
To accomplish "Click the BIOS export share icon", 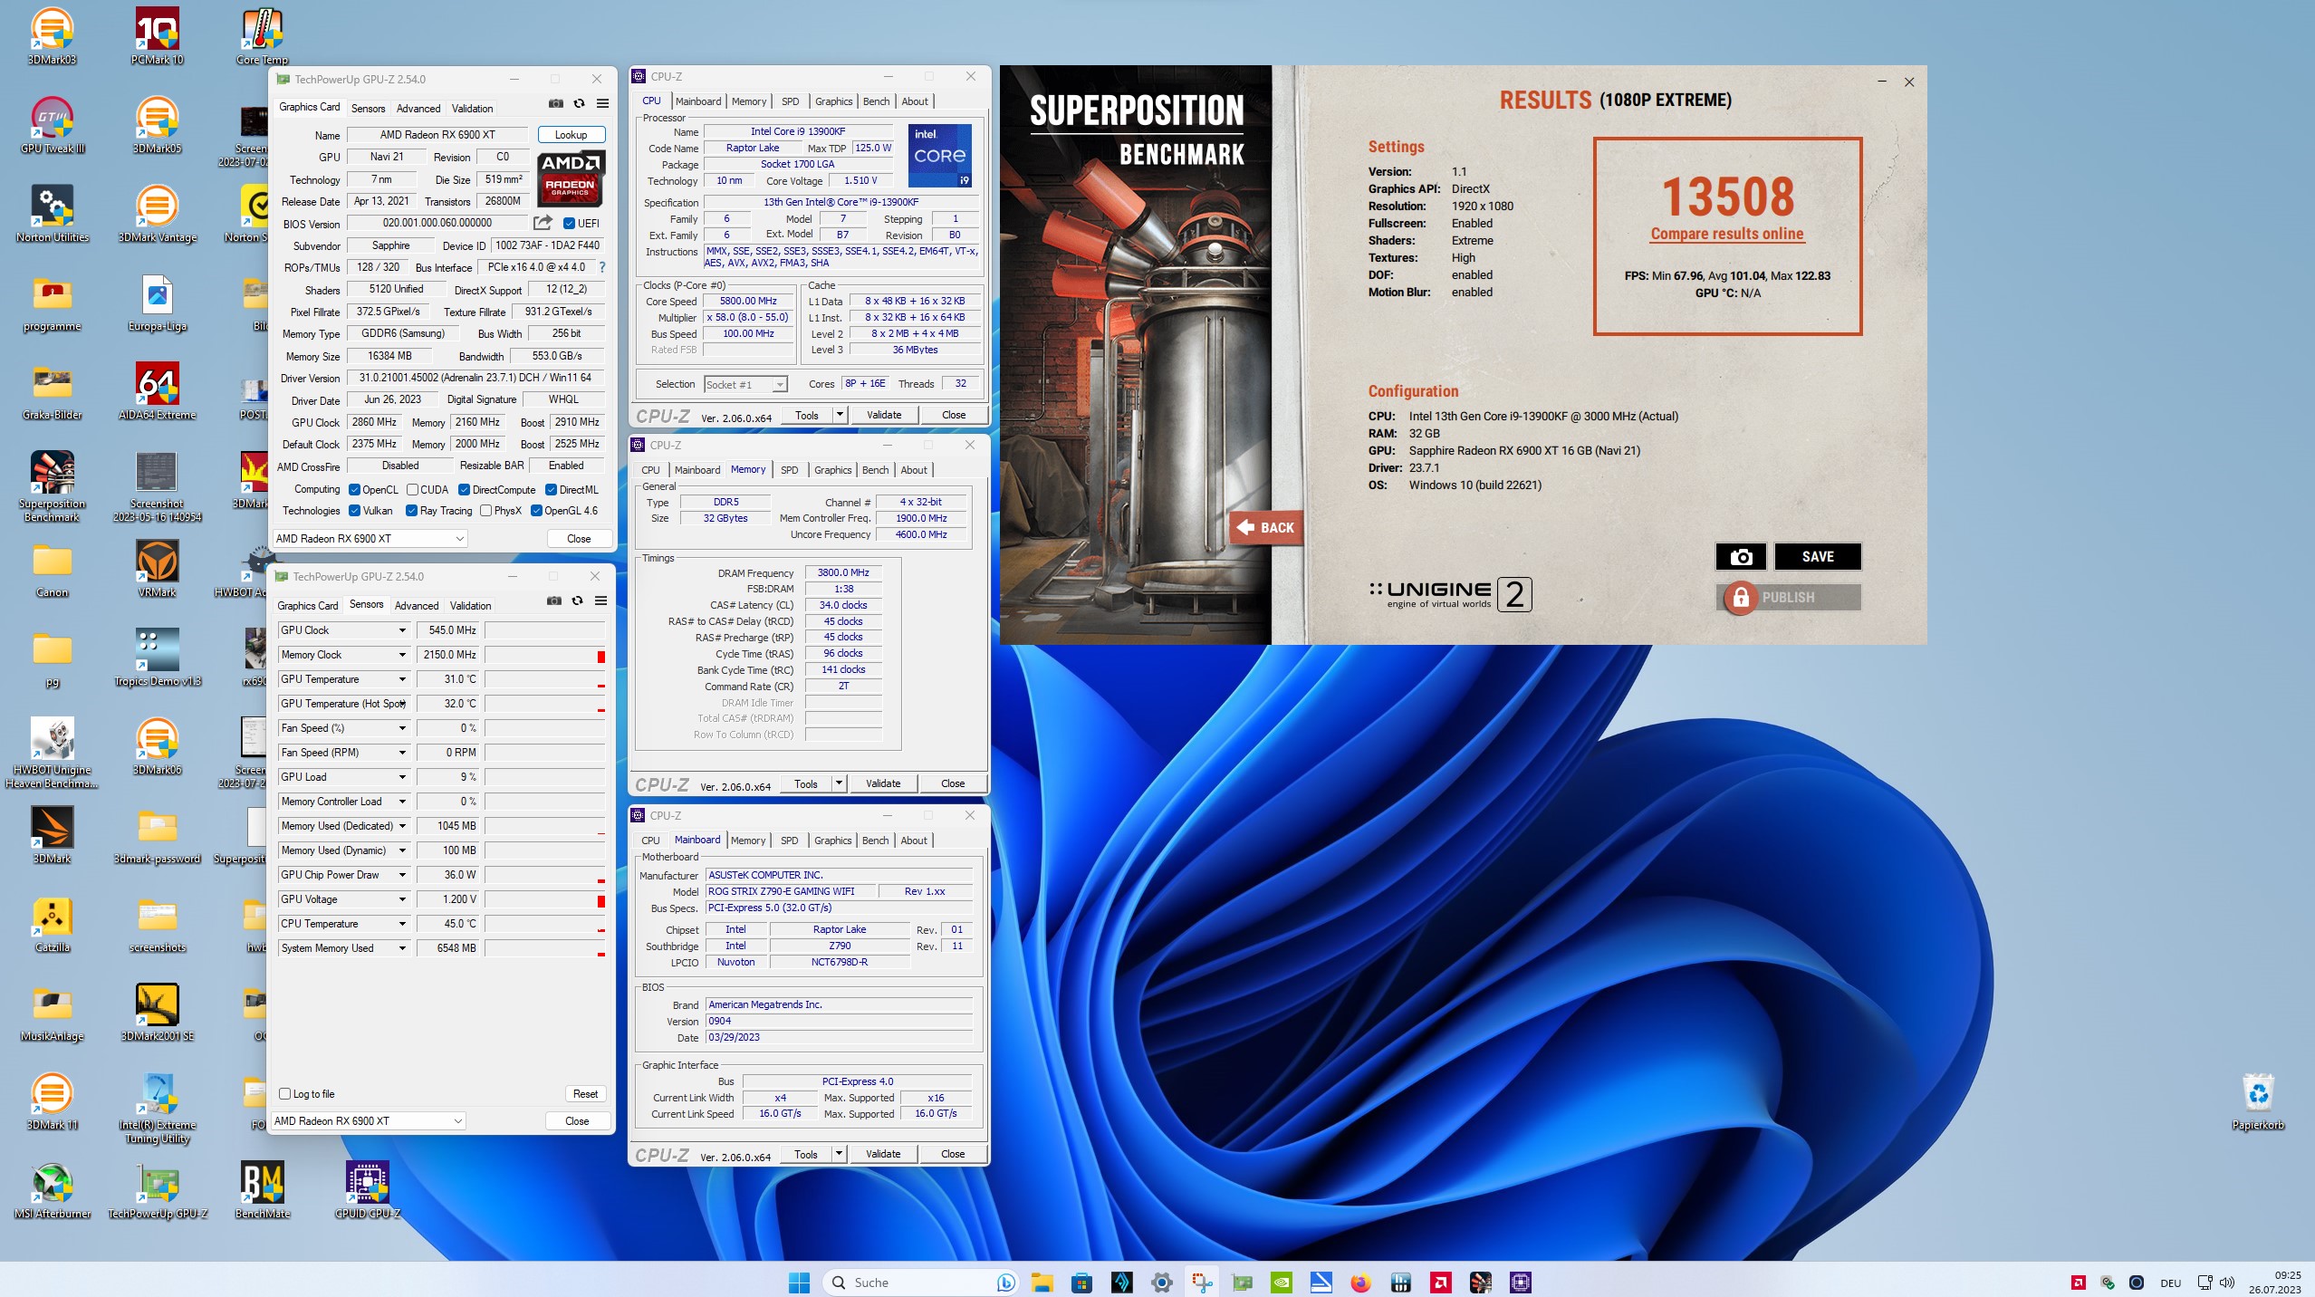I will 543,223.
